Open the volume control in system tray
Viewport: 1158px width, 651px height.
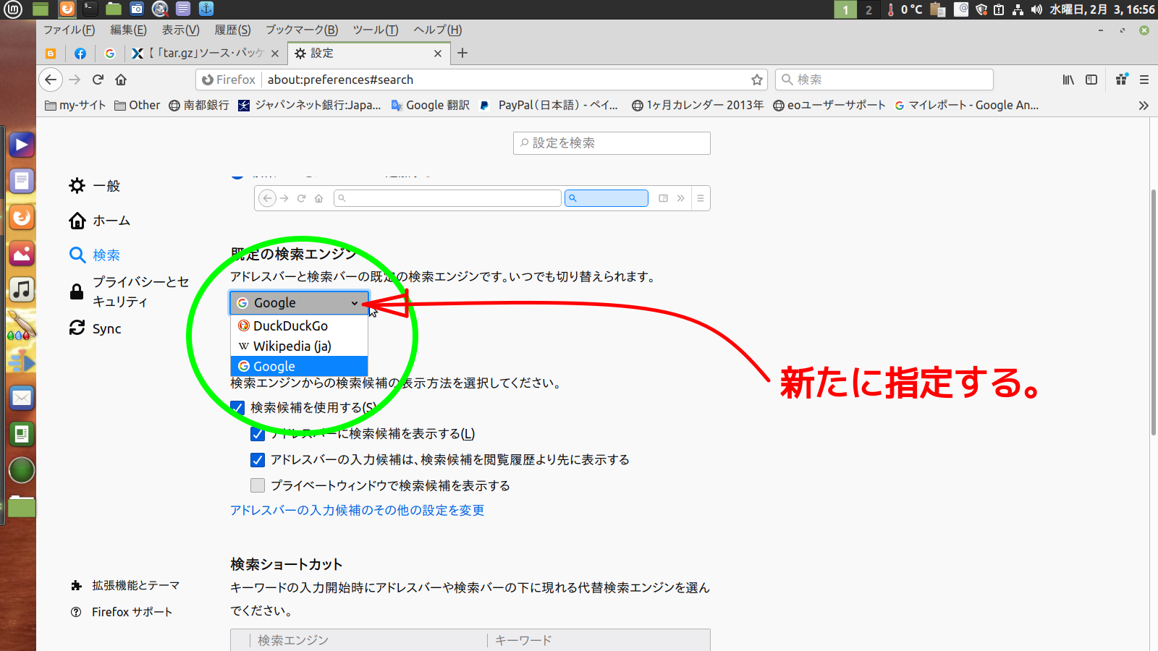click(x=1036, y=9)
